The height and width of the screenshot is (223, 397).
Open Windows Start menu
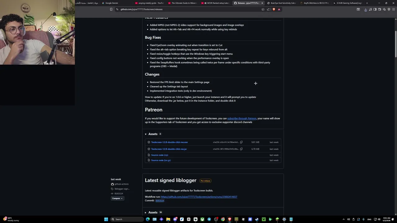coord(106,219)
